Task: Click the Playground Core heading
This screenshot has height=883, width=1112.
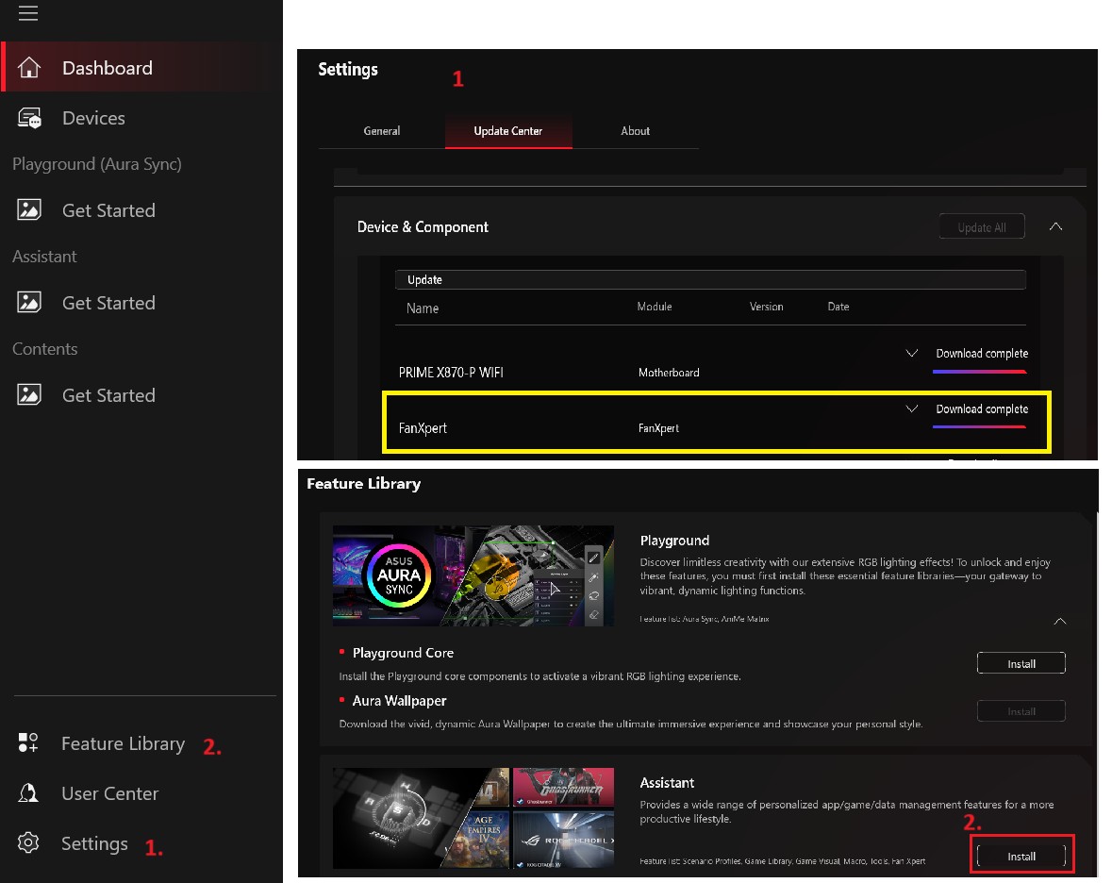Action: coord(403,653)
